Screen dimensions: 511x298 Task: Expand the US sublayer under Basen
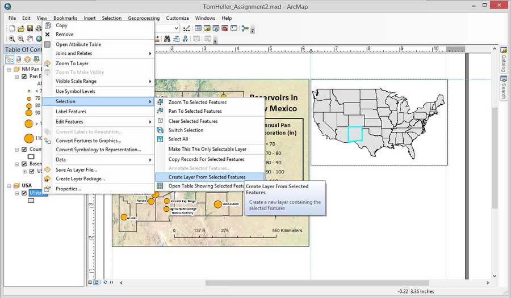click(x=24, y=172)
